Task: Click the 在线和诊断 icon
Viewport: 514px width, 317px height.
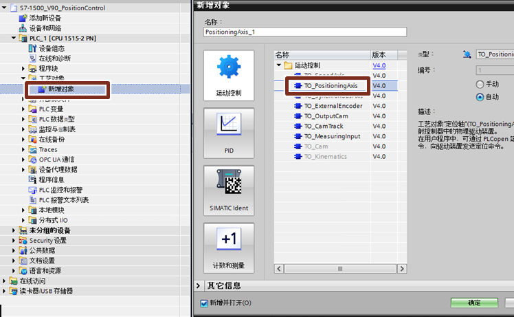Action: 32,58
